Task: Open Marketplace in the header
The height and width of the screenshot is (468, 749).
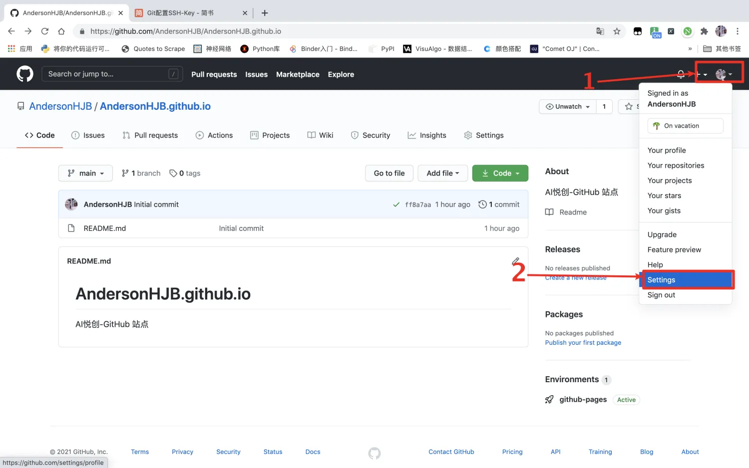Action: 298,74
